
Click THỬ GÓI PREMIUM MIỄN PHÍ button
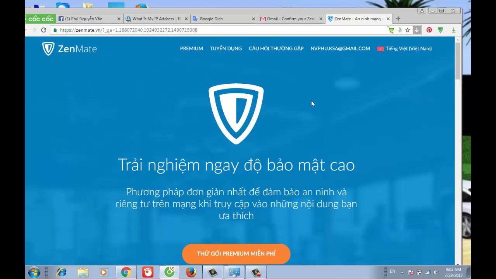pyautogui.click(x=236, y=254)
